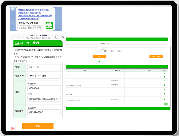179x136 pixels.
Task: Click the カテゴリ column header
Action: pos(150,70)
